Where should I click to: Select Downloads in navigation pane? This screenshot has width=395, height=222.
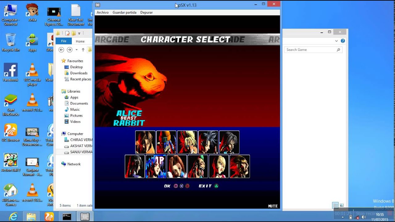[x=76, y=73]
